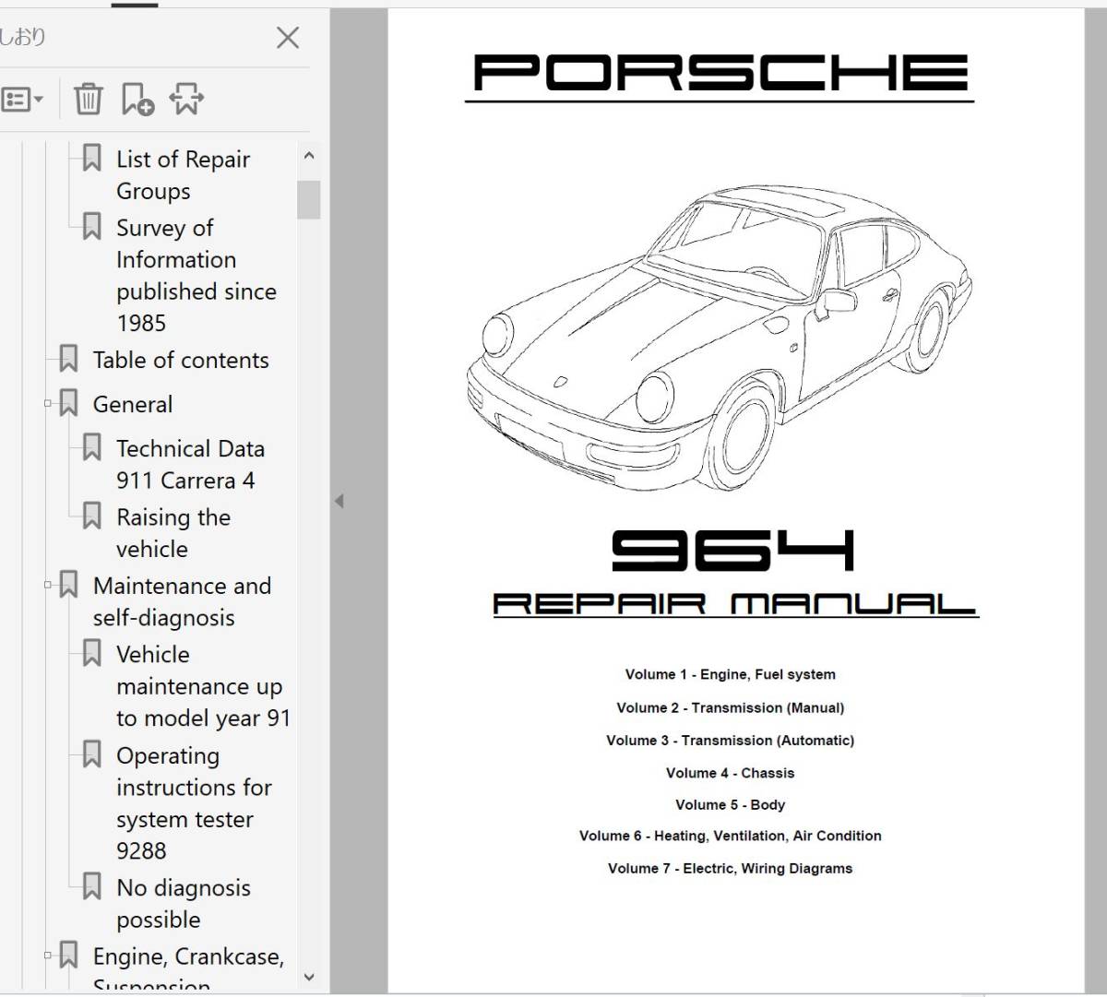Click bookmark panel scroll down arrow
Image resolution: width=1107 pixels, height=997 pixels.
309,977
